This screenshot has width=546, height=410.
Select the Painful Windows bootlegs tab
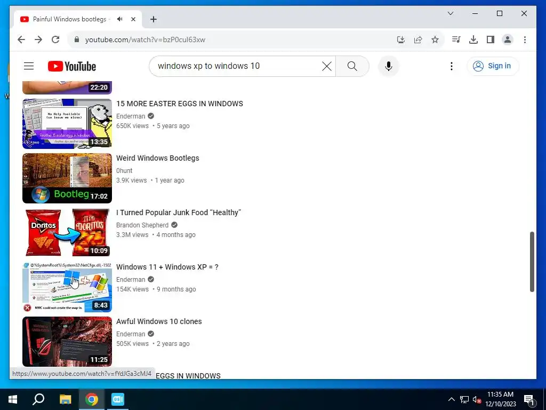click(x=70, y=19)
